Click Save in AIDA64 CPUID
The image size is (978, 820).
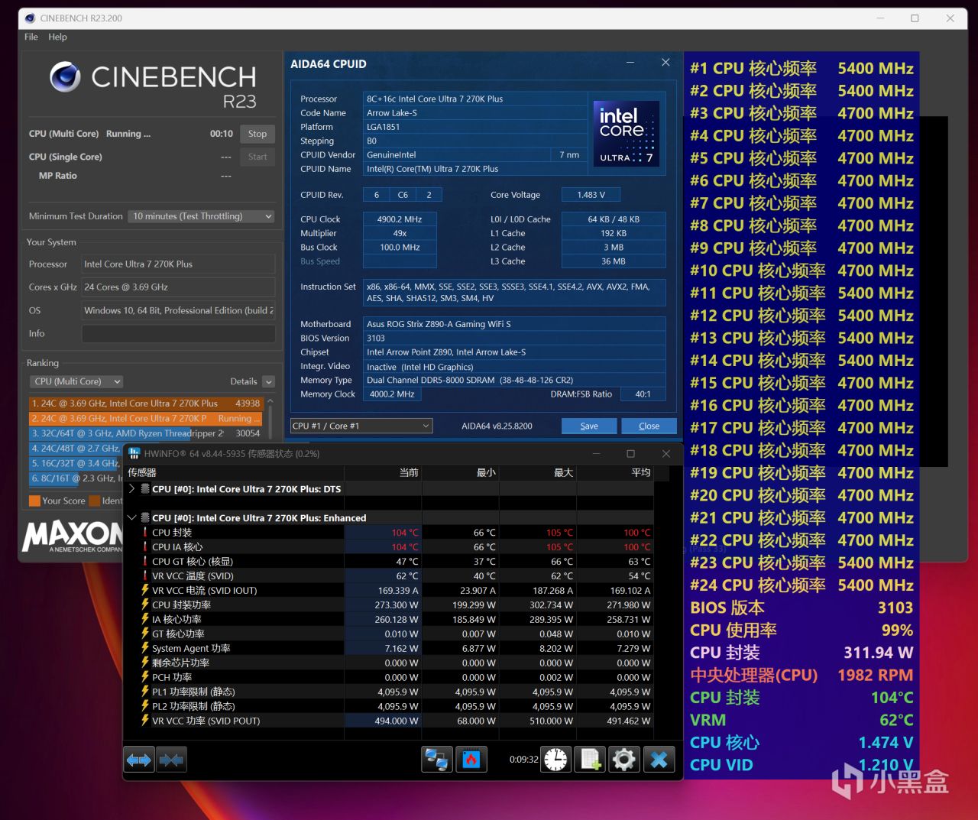589,426
